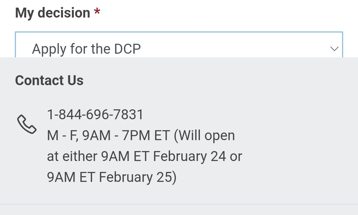
Task: Click the 'M - F, 9AM - 7PM ET' hours text
Action: pyautogui.click(x=108, y=136)
